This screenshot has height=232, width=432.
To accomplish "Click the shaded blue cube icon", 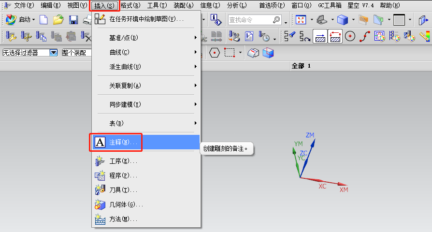I will pyautogui.click(x=343, y=20).
